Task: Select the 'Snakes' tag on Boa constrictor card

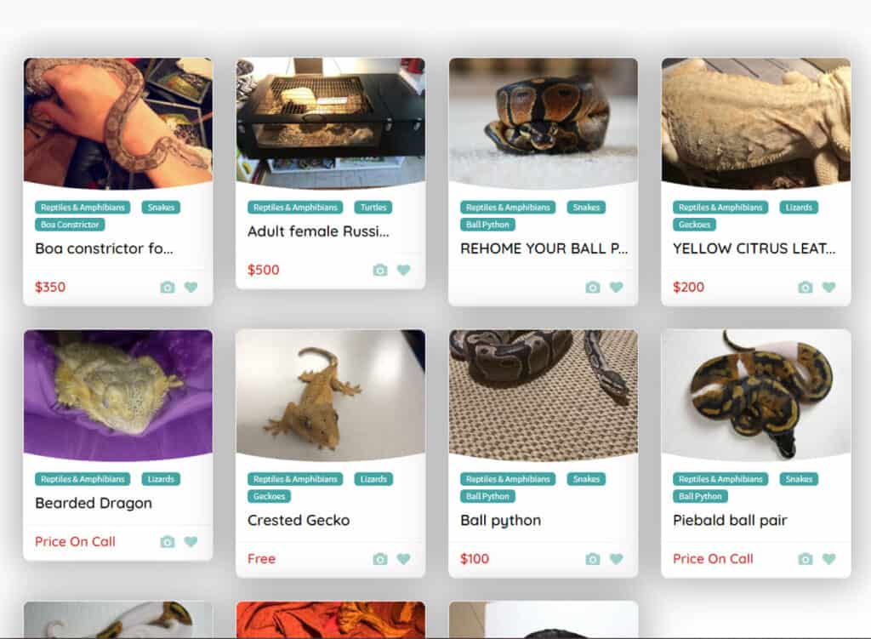Action: [x=161, y=207]
